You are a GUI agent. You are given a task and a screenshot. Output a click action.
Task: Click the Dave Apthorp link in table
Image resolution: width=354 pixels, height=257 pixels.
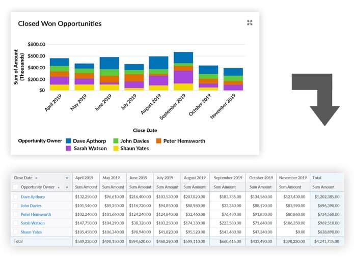(33, 196)
